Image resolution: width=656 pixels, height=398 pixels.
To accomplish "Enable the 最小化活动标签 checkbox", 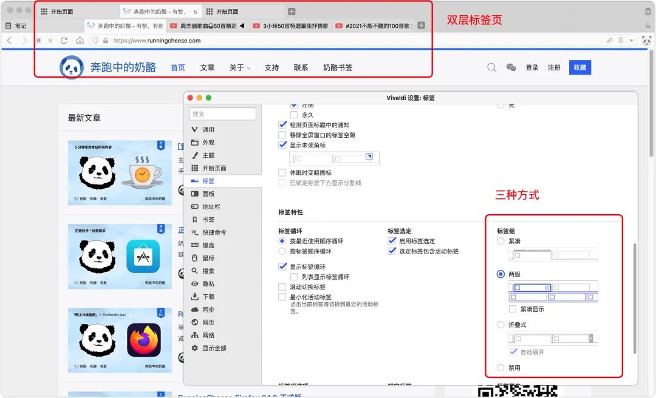I will tap(282, 297).
